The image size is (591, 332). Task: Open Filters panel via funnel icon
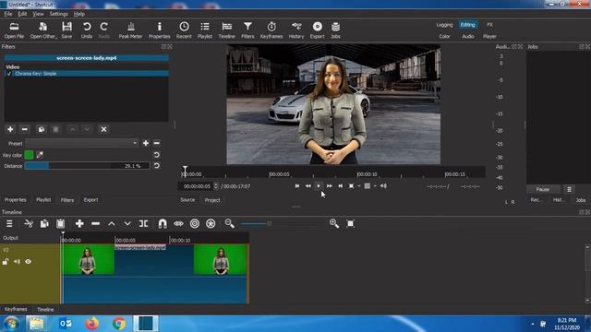tap(247, 30)
